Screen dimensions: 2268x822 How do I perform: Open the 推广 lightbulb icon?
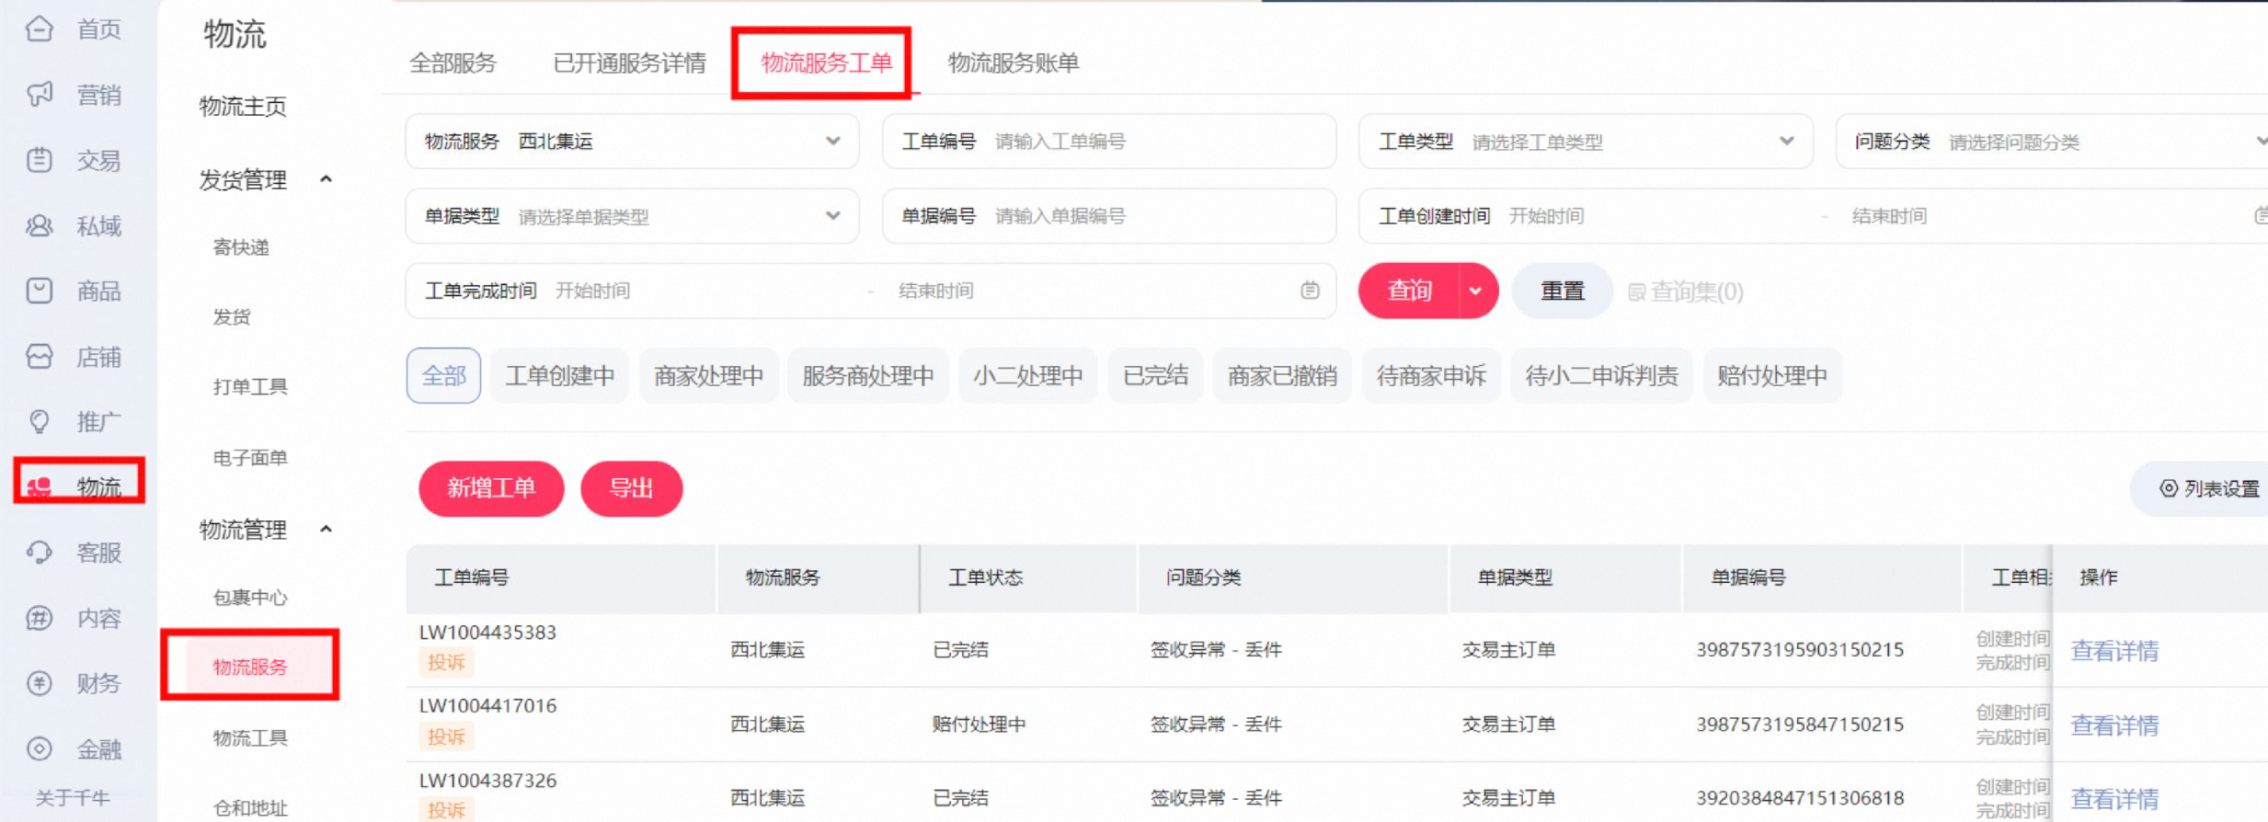(40, 421)
